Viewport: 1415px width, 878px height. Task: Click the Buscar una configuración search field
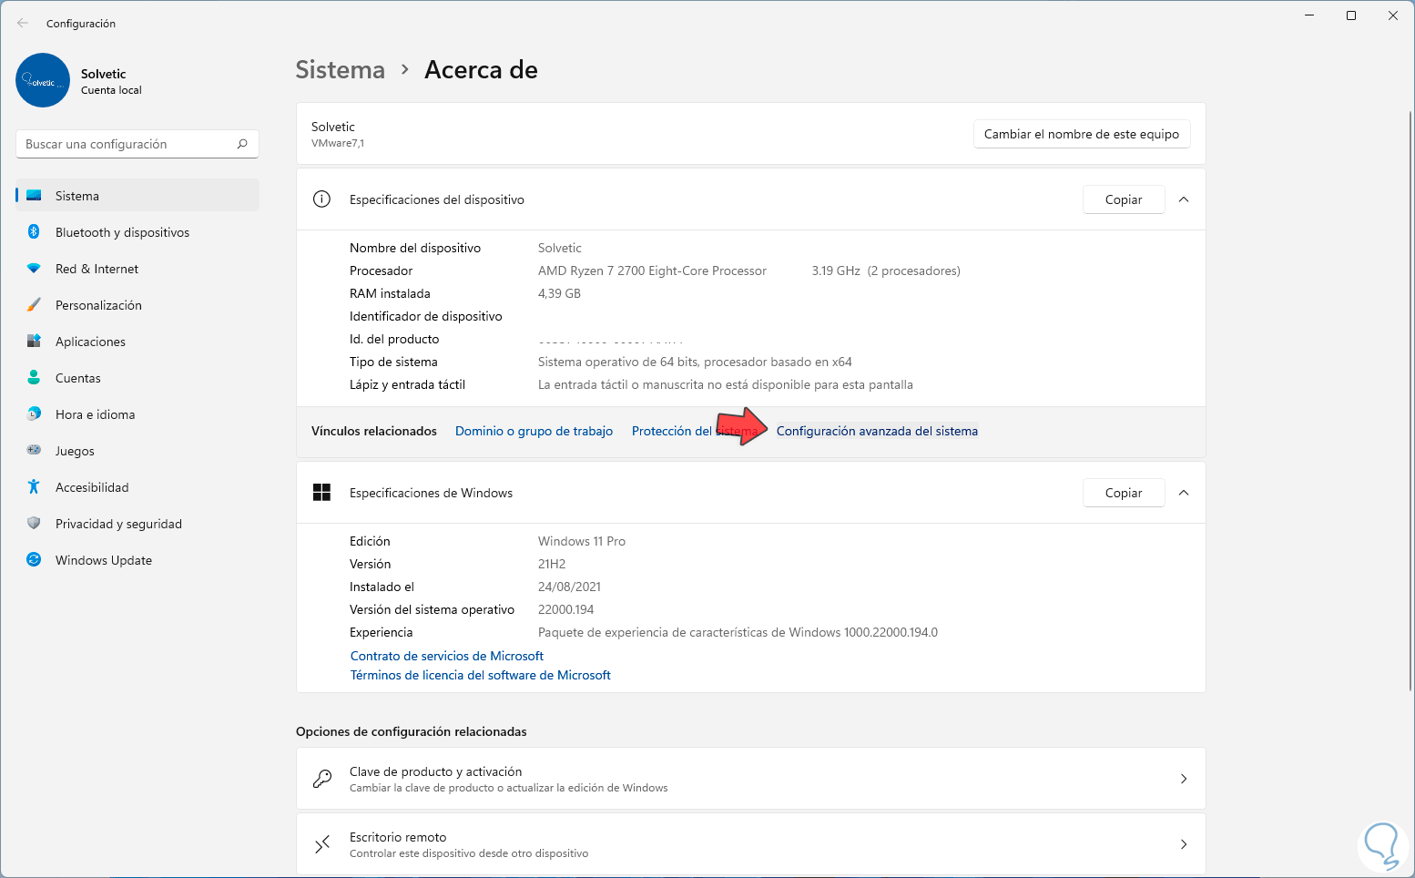127,144
